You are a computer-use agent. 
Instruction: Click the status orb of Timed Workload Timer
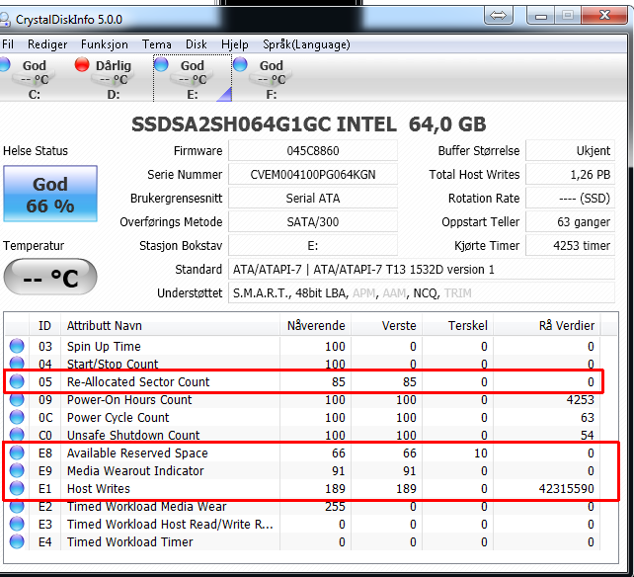[17, 541]
